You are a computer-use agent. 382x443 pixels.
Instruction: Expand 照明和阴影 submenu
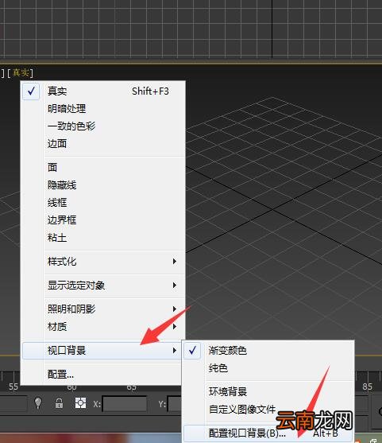tap(104, 309)
